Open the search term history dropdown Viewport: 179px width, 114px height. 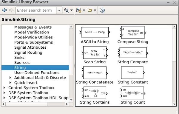click(x=59, y=10)
